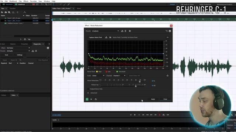Toggle loop playback in transport bar
This screenshot has height=132, width=236.
pos(164,115)
